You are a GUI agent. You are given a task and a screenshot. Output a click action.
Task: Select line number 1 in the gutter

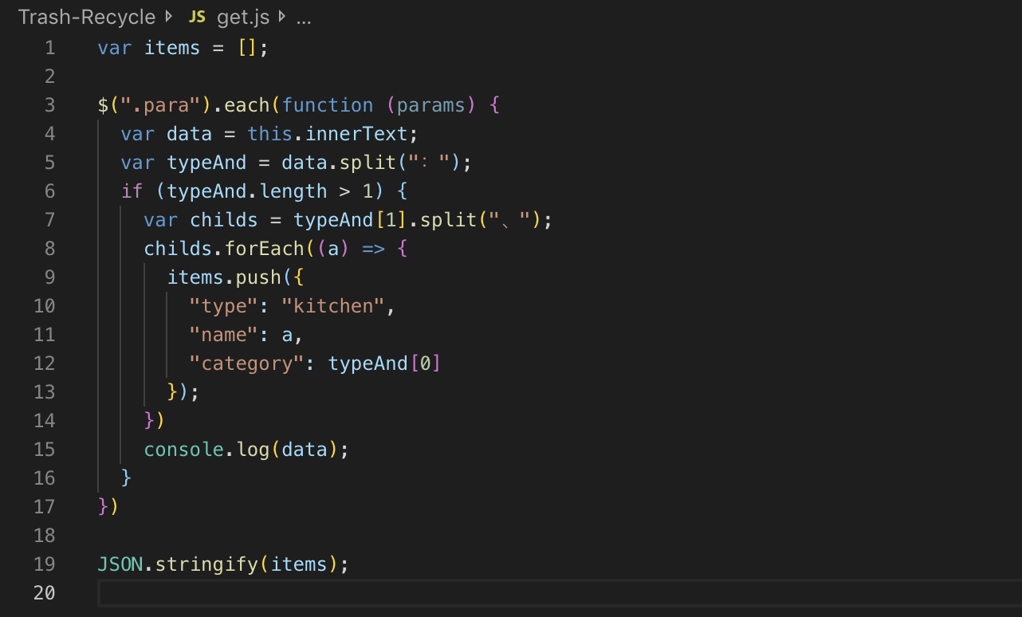click(49, 48)
